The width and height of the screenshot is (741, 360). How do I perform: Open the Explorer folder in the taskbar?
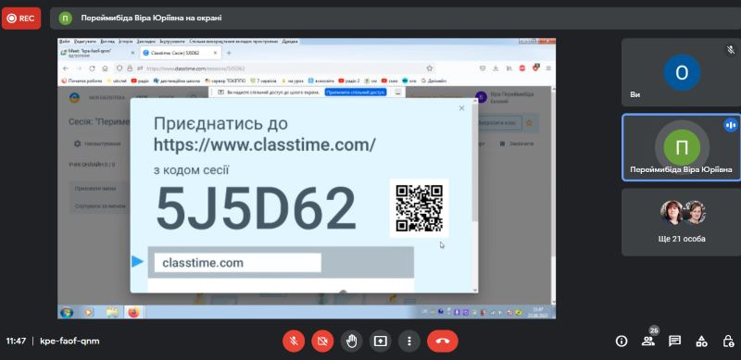pos(112,312)
